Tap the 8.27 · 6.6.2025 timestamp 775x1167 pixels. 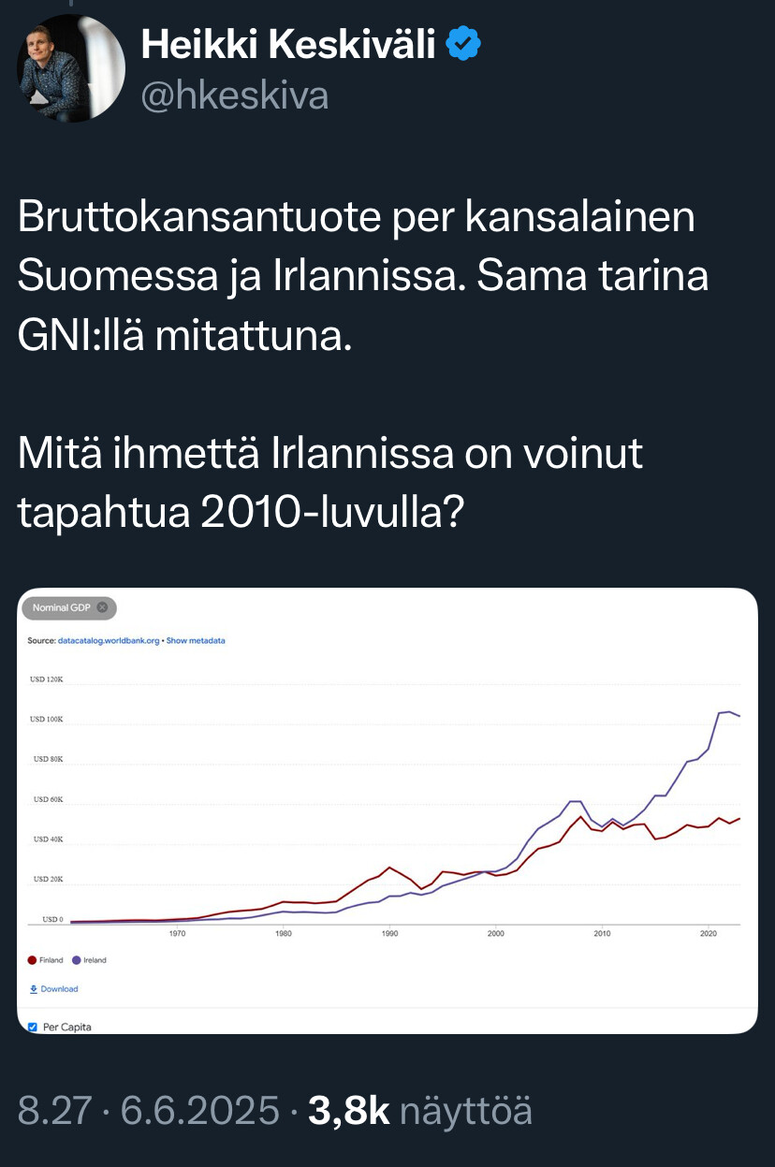pos(149,1110)
